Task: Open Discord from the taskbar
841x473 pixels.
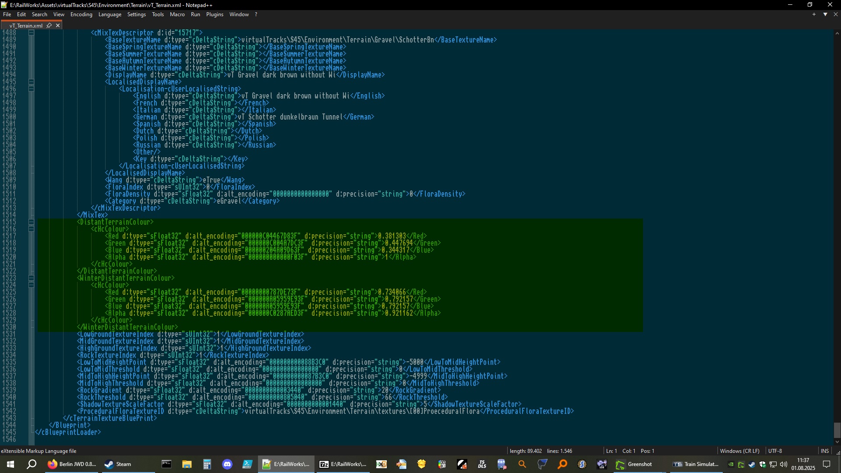Action: point(227,464)
